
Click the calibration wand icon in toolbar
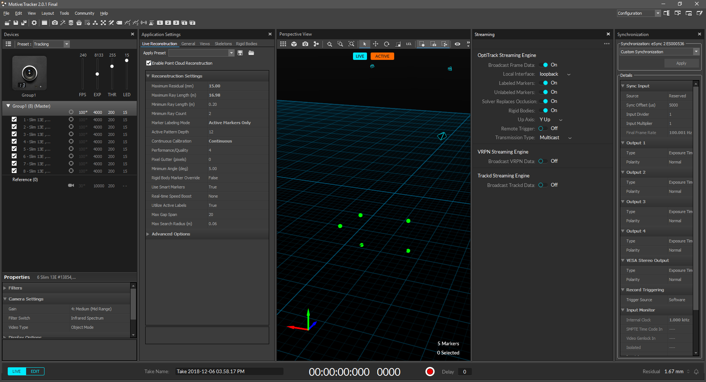63,23
